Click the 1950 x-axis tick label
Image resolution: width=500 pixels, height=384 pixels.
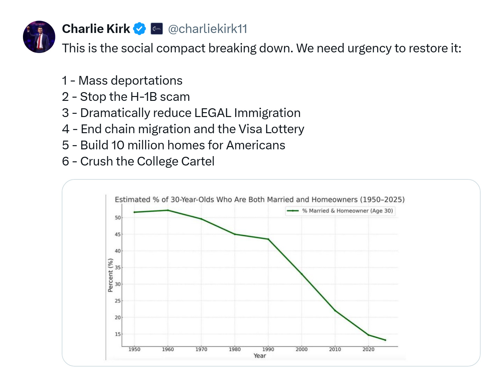tap(134, 349)
